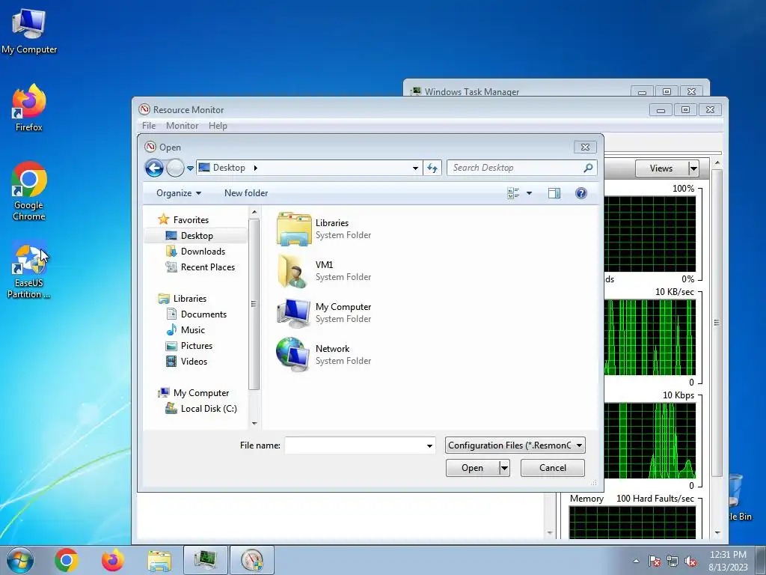Image resolution: width=766 pixels, height=575 pixels.
Task: Click the Network icon in file list
Action: coord(293,354)
